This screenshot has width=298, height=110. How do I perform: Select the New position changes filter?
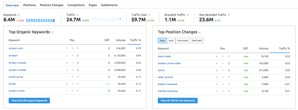coord(162,41)
